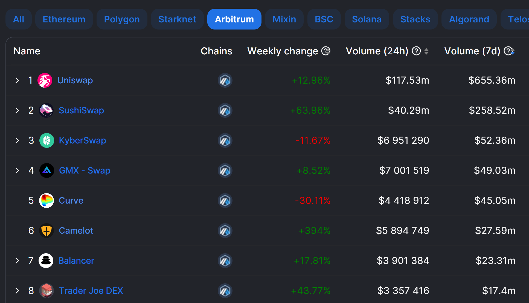Screen dimensions: 529x303
Task: Open the Camelot link
Action: click(x=76, y=231)
